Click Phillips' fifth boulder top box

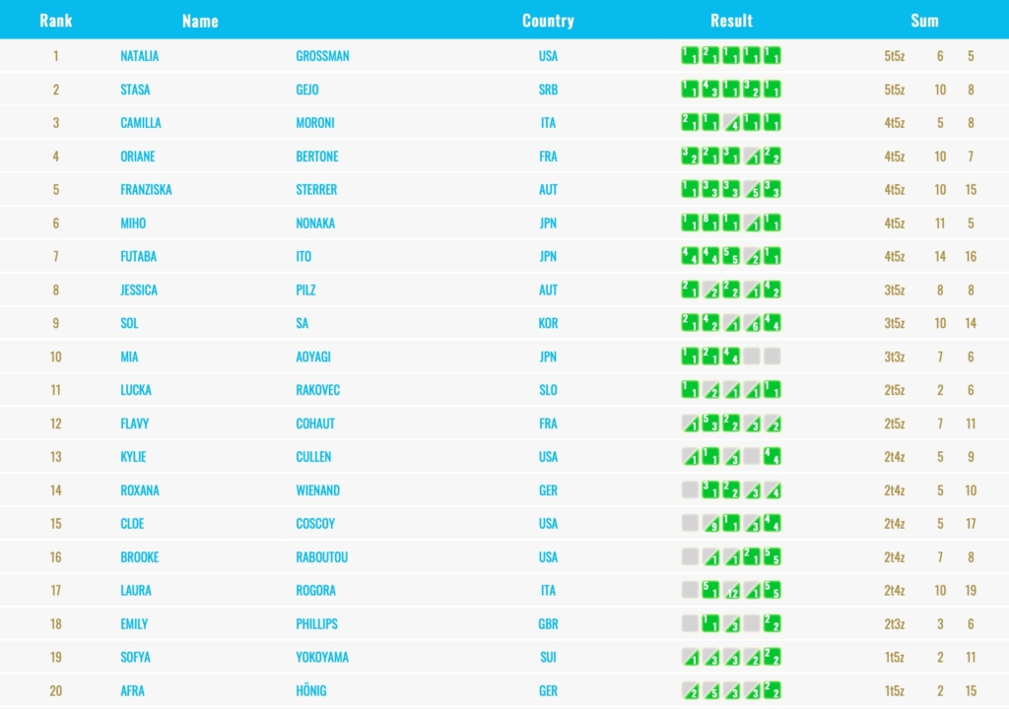[773, 624]
